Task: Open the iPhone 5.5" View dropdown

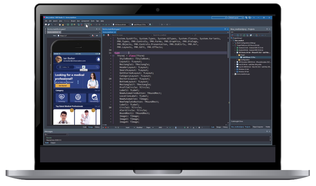Action: click(x=74, y=35)
